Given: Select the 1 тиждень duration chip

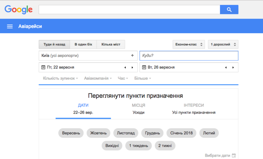Looking at the screenshot, I should (138, 145).
